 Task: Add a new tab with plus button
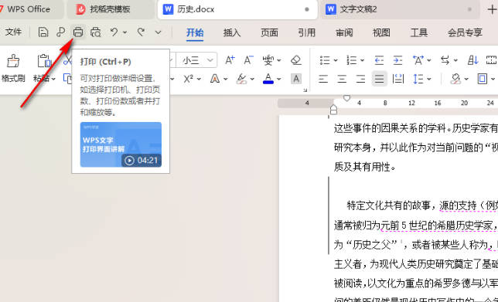[492, 9]
